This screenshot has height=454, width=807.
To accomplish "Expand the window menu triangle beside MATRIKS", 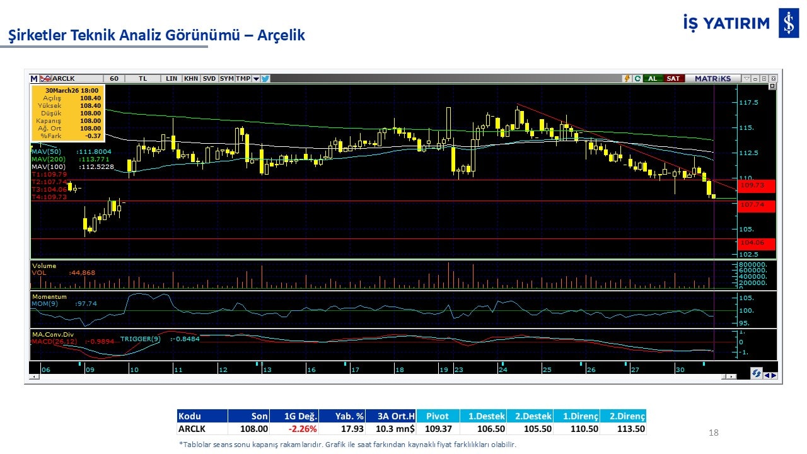I will [x=746, y=79].
